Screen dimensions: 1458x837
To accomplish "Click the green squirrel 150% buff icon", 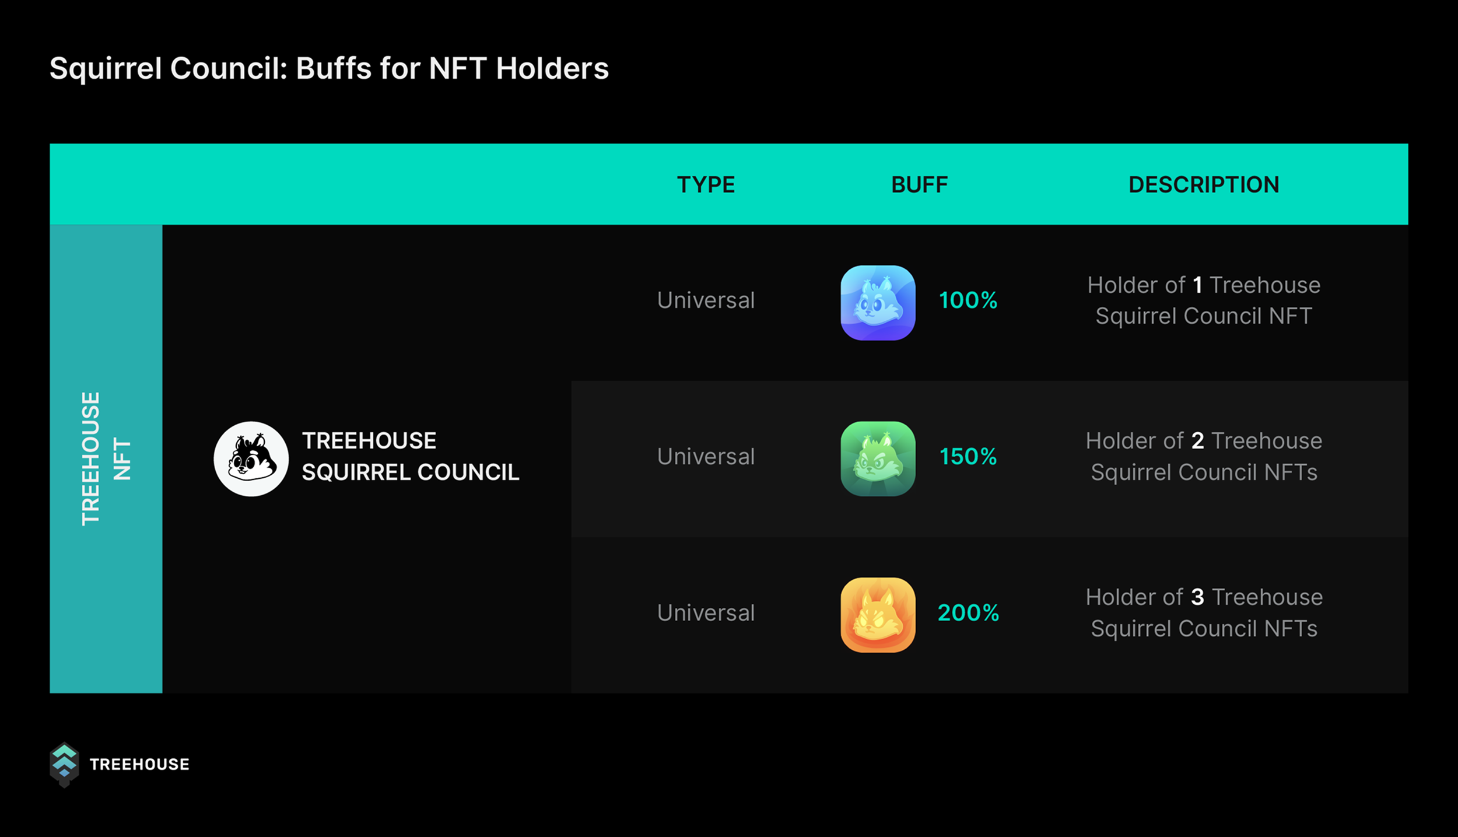I will point(878,458).
